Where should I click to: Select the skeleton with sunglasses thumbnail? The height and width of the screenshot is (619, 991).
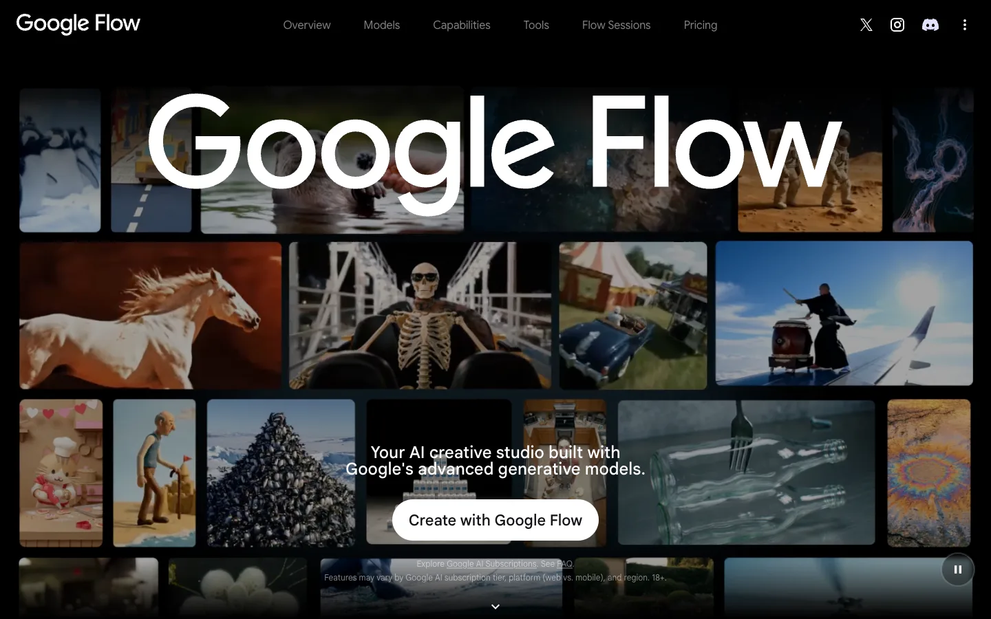420,315
